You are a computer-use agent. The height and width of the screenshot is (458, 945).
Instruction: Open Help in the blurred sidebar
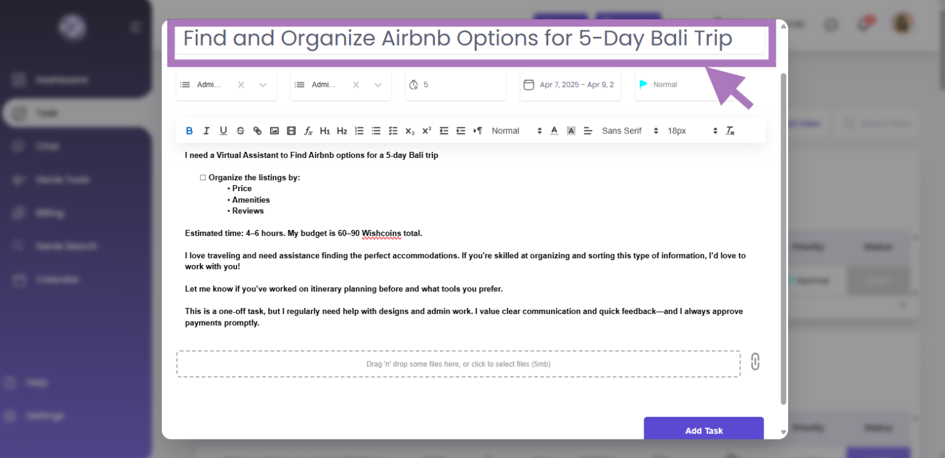coord(36,382)
